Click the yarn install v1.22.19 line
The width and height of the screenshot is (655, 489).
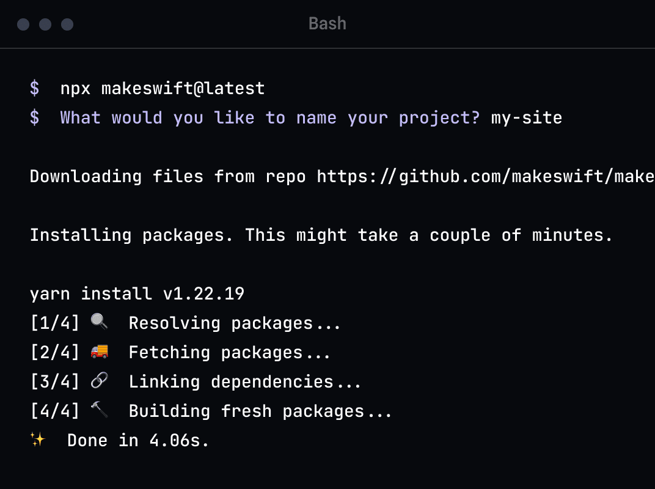tap(137, 293)
